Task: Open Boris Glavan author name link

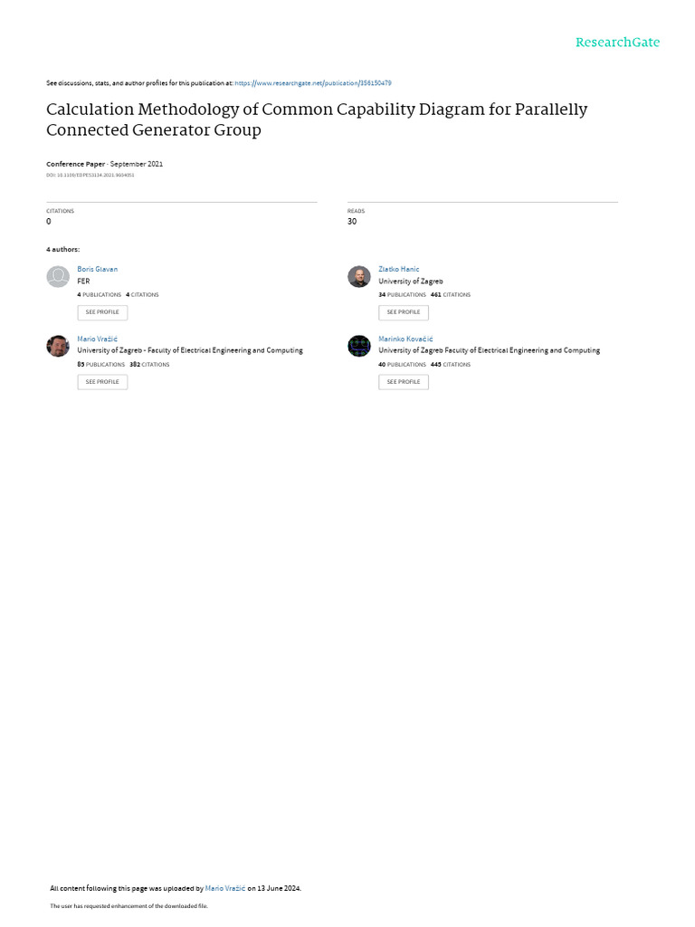Action: (x=98, y=269)
